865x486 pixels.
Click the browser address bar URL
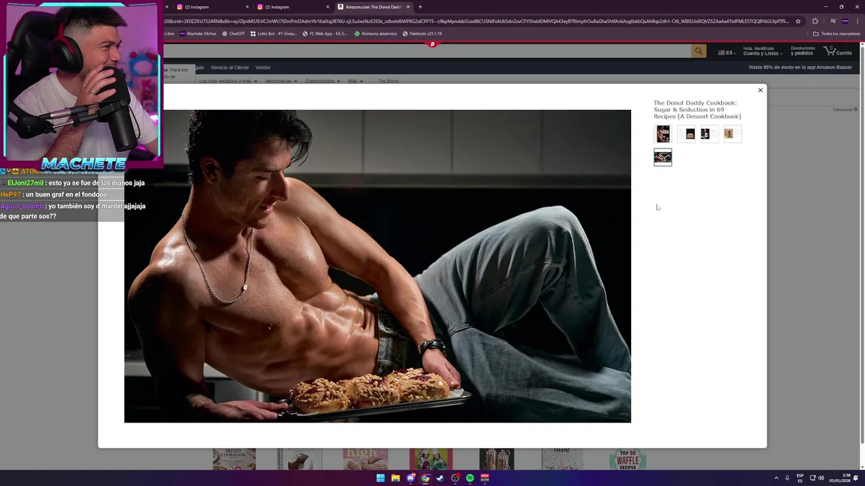click(476, 21)
